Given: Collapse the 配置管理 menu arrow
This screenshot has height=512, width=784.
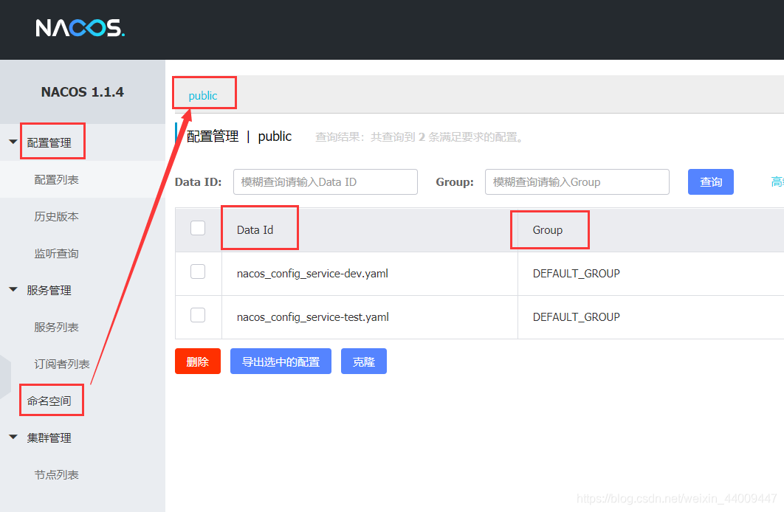Looking at the screenshot, I should (13, 142).
